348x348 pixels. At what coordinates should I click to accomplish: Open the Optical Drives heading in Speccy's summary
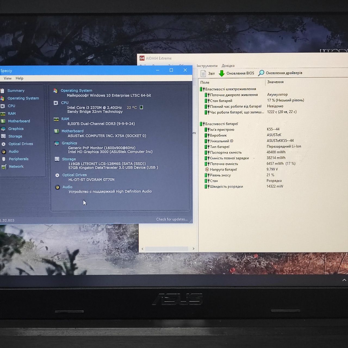click(x=74, y=175)
